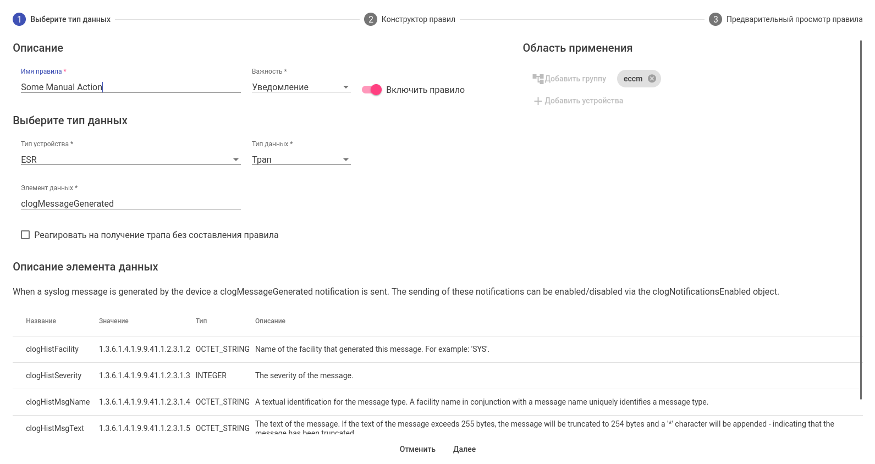Click the step 2 circle icon
This screenshot has height=464, width=875.
pos(371,19)
